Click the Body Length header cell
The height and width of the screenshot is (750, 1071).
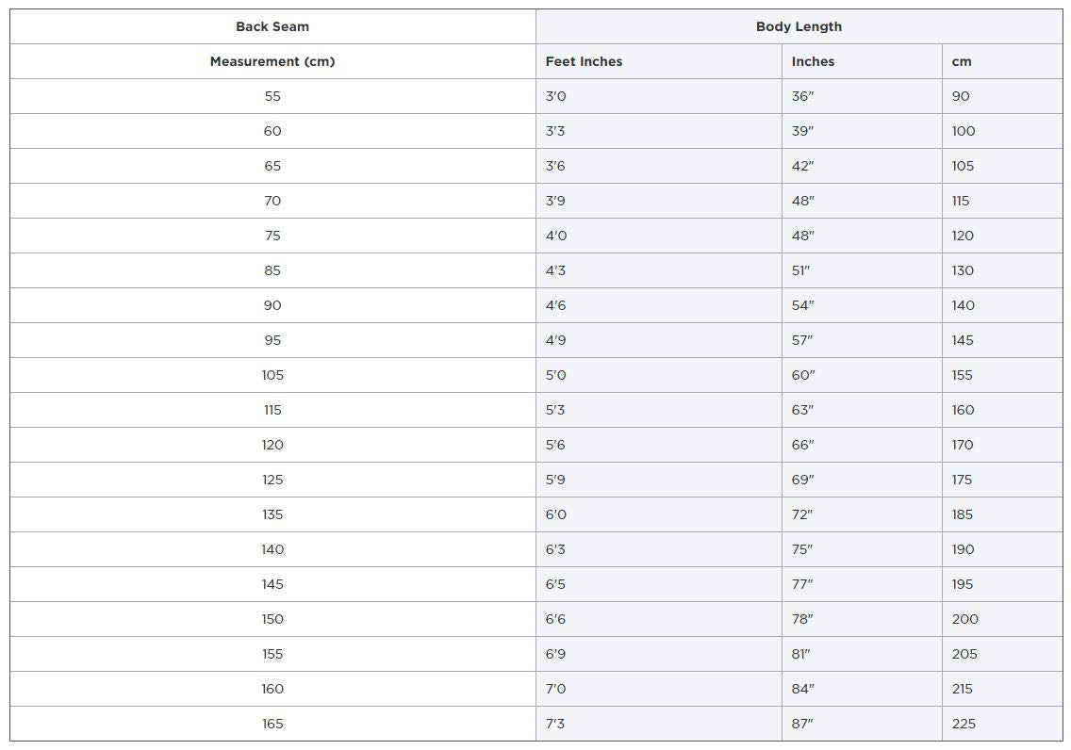799,26
